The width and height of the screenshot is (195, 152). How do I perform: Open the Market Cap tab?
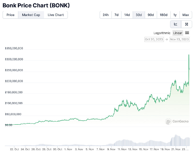pos(31,15)
